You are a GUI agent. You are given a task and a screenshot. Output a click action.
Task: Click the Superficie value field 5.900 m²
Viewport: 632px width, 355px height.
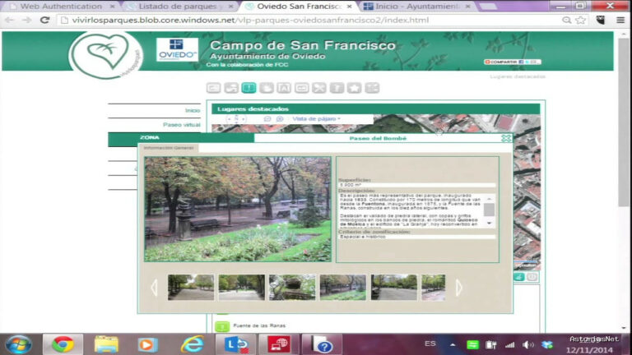click(x=416, y=185)
